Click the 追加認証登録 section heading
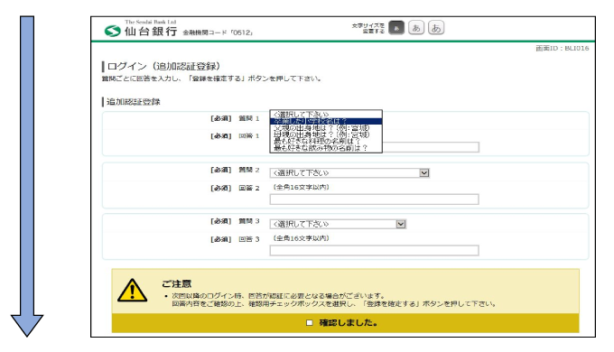Image resolution: width=614 pixels, height=352 pixels. 133,102
